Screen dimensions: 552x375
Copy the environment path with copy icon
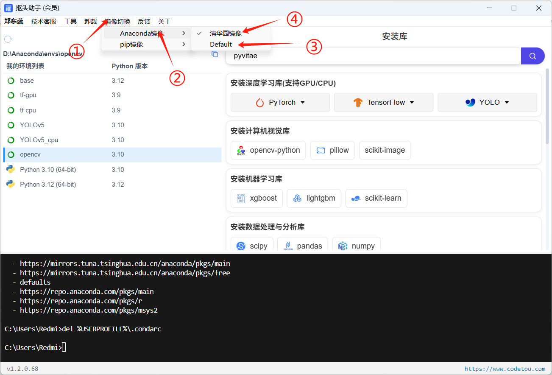(x=215, y=54)
